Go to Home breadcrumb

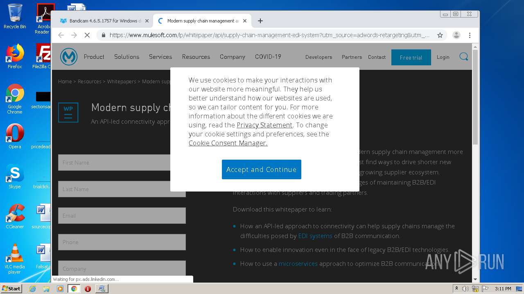click(x=65, y=82)
